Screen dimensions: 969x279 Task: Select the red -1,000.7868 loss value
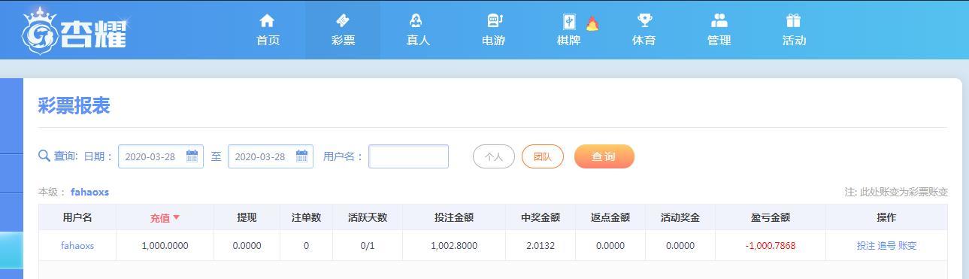[x=771, y=245]
